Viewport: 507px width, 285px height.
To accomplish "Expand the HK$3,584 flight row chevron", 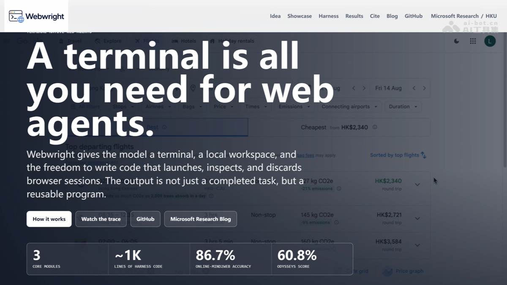I will point(417,245).
